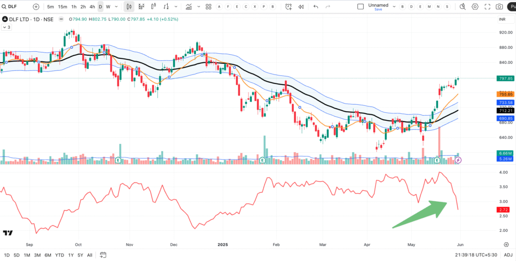This screenshot has width=516, height=261.
Task: Expand the time interval dropdown arrow
Action: (117, 7)
